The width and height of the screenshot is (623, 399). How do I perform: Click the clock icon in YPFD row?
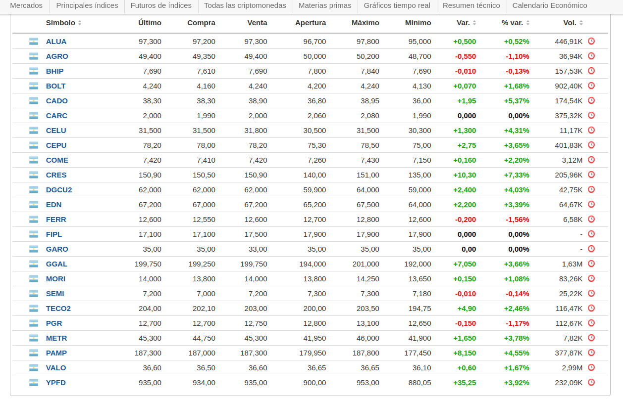tap(591, 383)
